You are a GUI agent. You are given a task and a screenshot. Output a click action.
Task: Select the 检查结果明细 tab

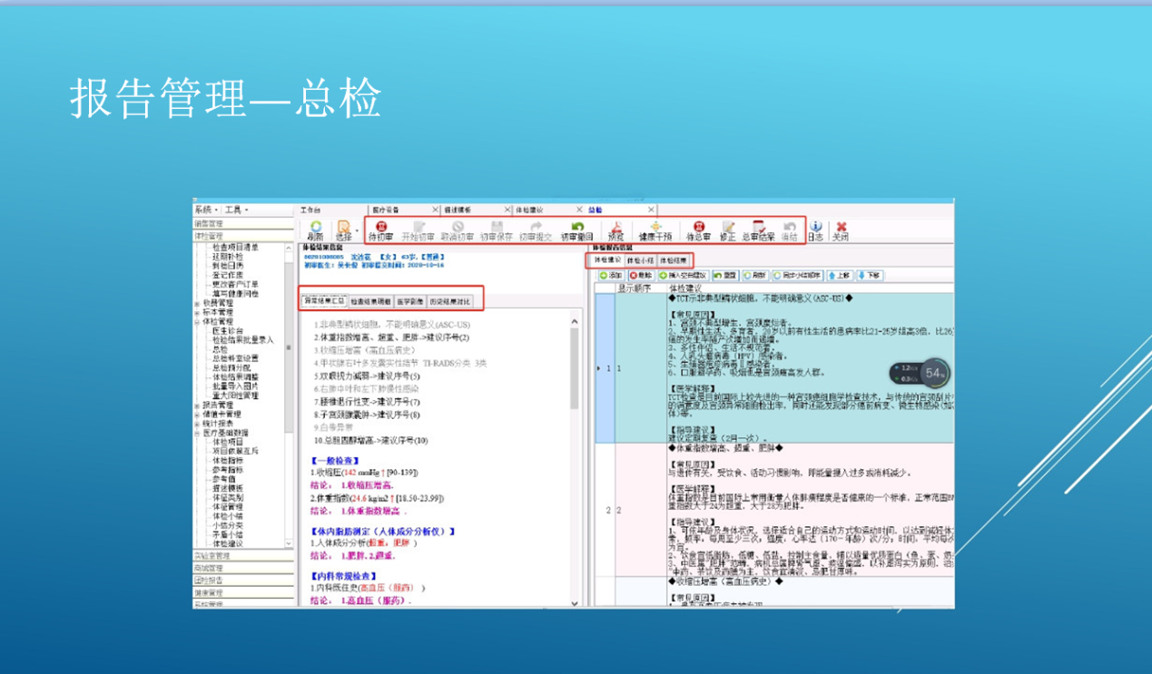point(370,301)
